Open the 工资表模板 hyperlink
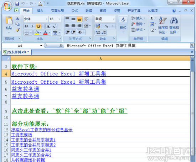196x162 pixels. 22,135
